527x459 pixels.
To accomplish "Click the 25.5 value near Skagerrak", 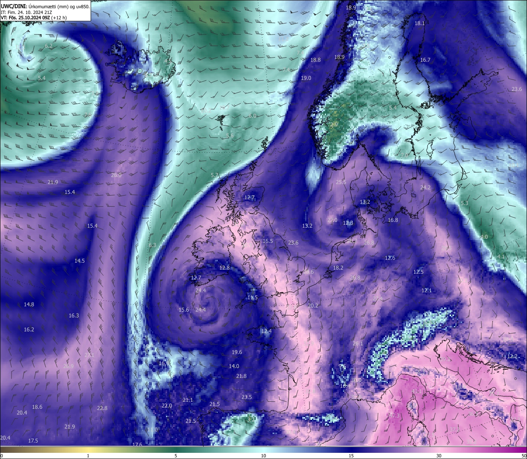I will point(341,182).
